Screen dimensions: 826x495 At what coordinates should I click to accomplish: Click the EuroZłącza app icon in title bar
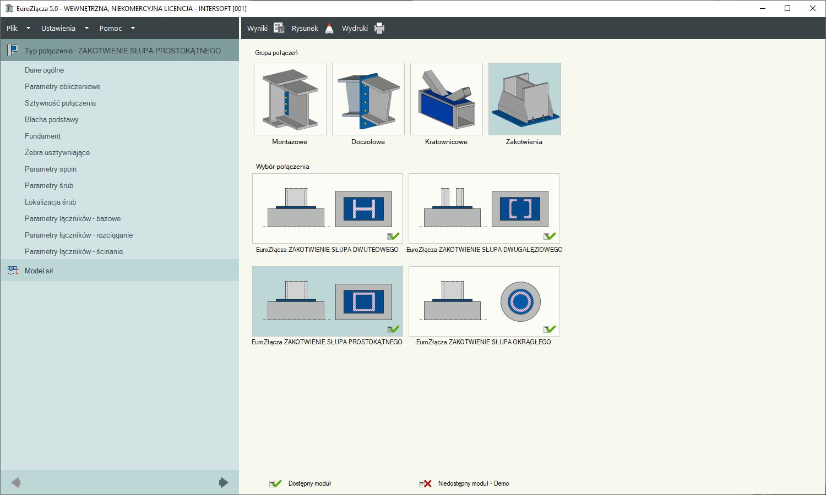[9, 8]
